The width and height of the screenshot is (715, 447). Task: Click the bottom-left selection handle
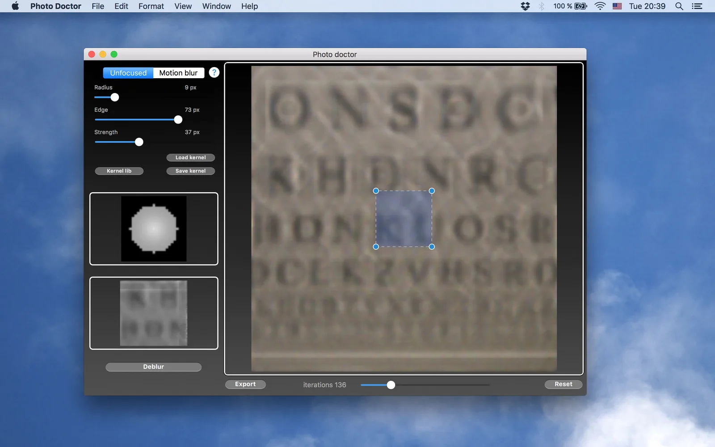(x=376, y=247)
